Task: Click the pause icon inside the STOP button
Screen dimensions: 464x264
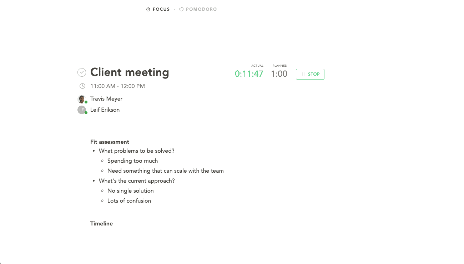Action: pyautogui.click(x=303, y=74)
